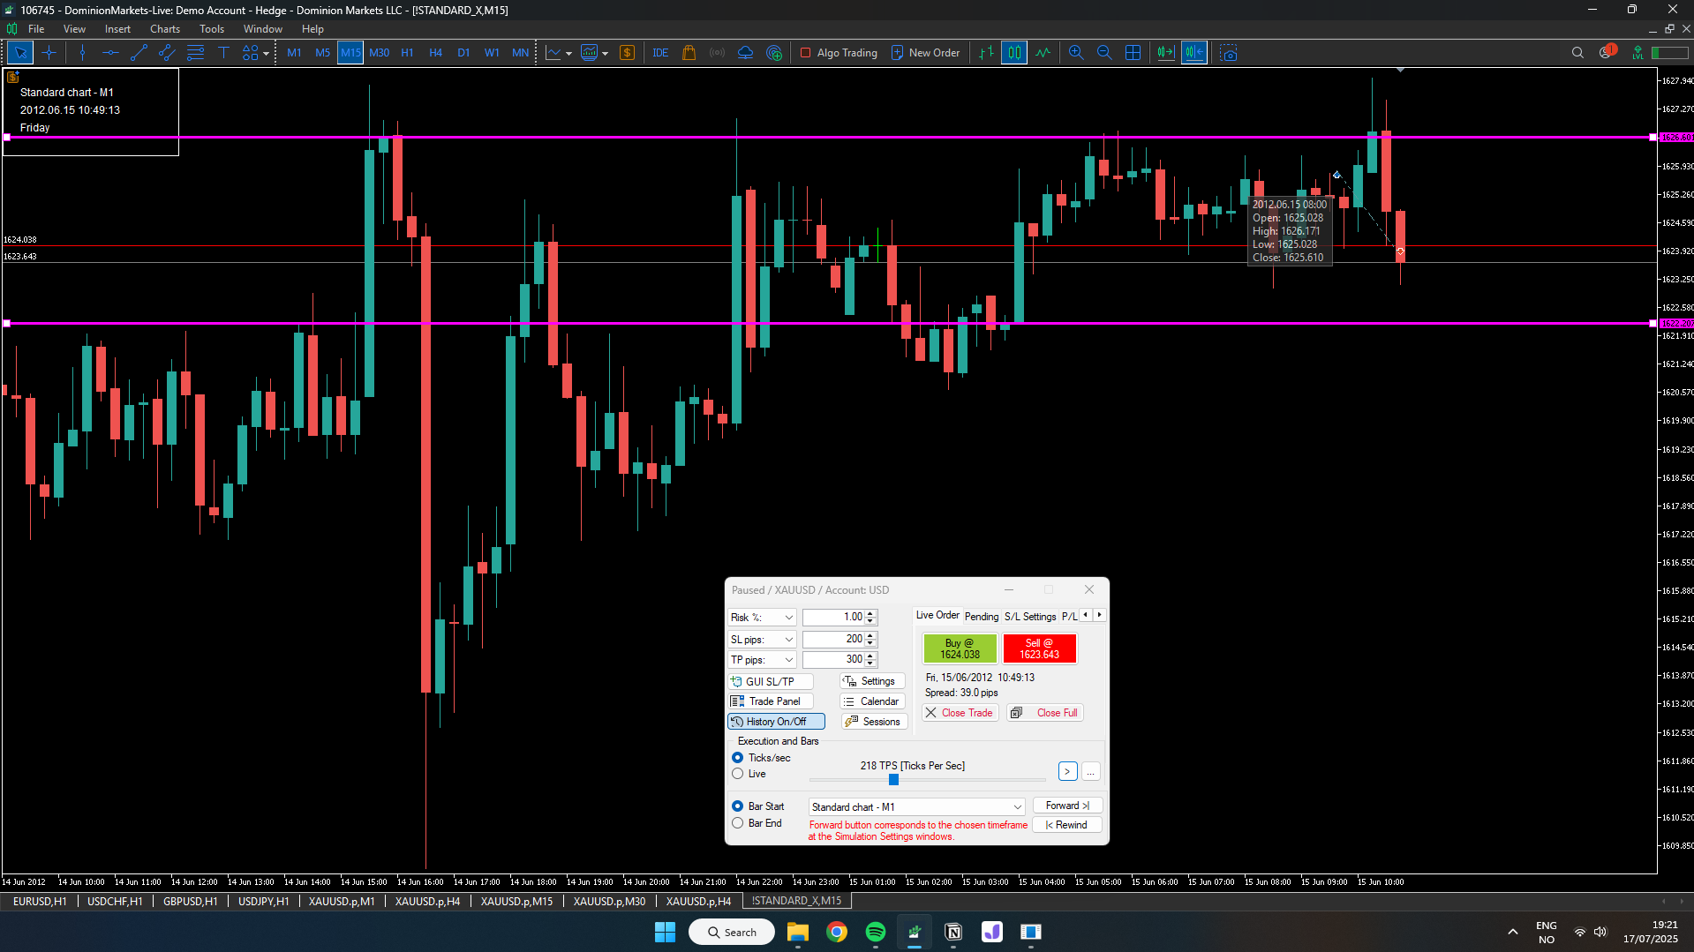Select the Bar End option
Screen dimensions: 1694x952
(738, 823)
